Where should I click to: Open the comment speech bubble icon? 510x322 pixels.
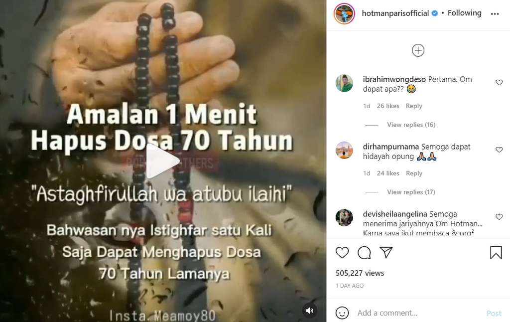tap(364, 253)
